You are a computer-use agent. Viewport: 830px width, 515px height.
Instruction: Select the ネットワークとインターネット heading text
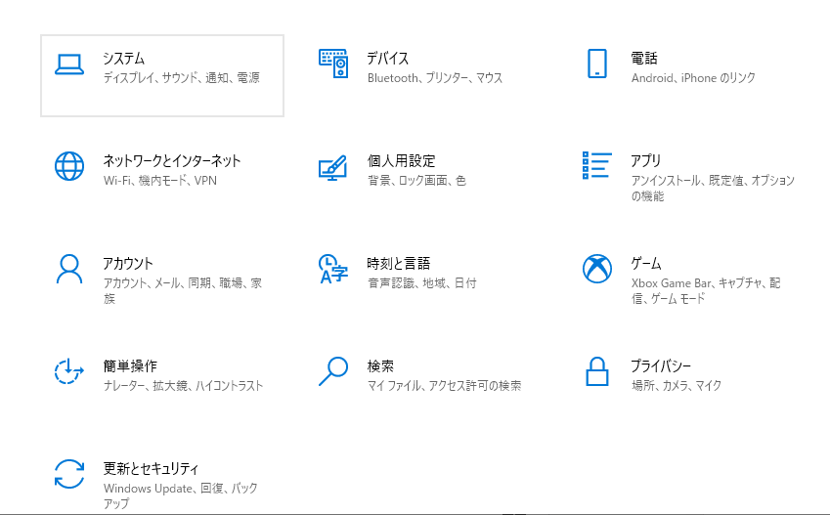tap(172, 160)
